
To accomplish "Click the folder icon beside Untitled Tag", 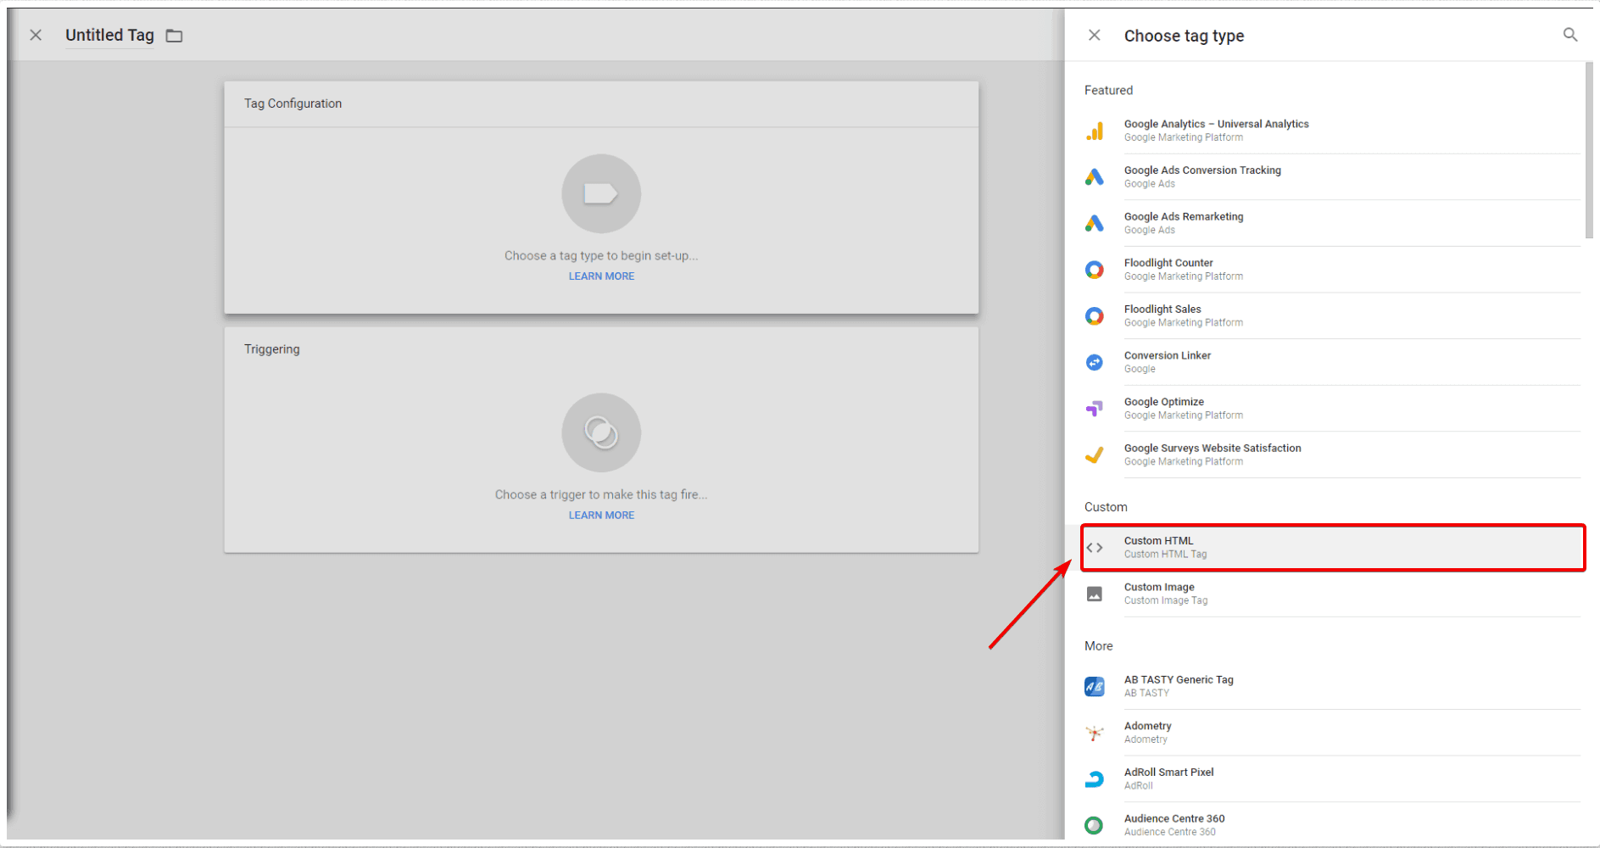I will [x=174, y=36].
